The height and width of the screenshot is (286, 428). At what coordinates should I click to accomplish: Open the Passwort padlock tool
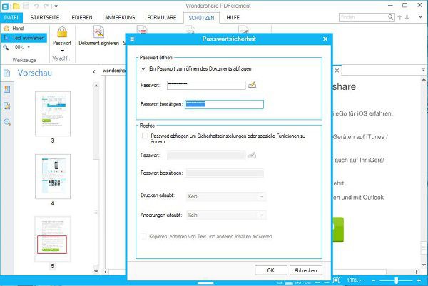coord(62,32)
